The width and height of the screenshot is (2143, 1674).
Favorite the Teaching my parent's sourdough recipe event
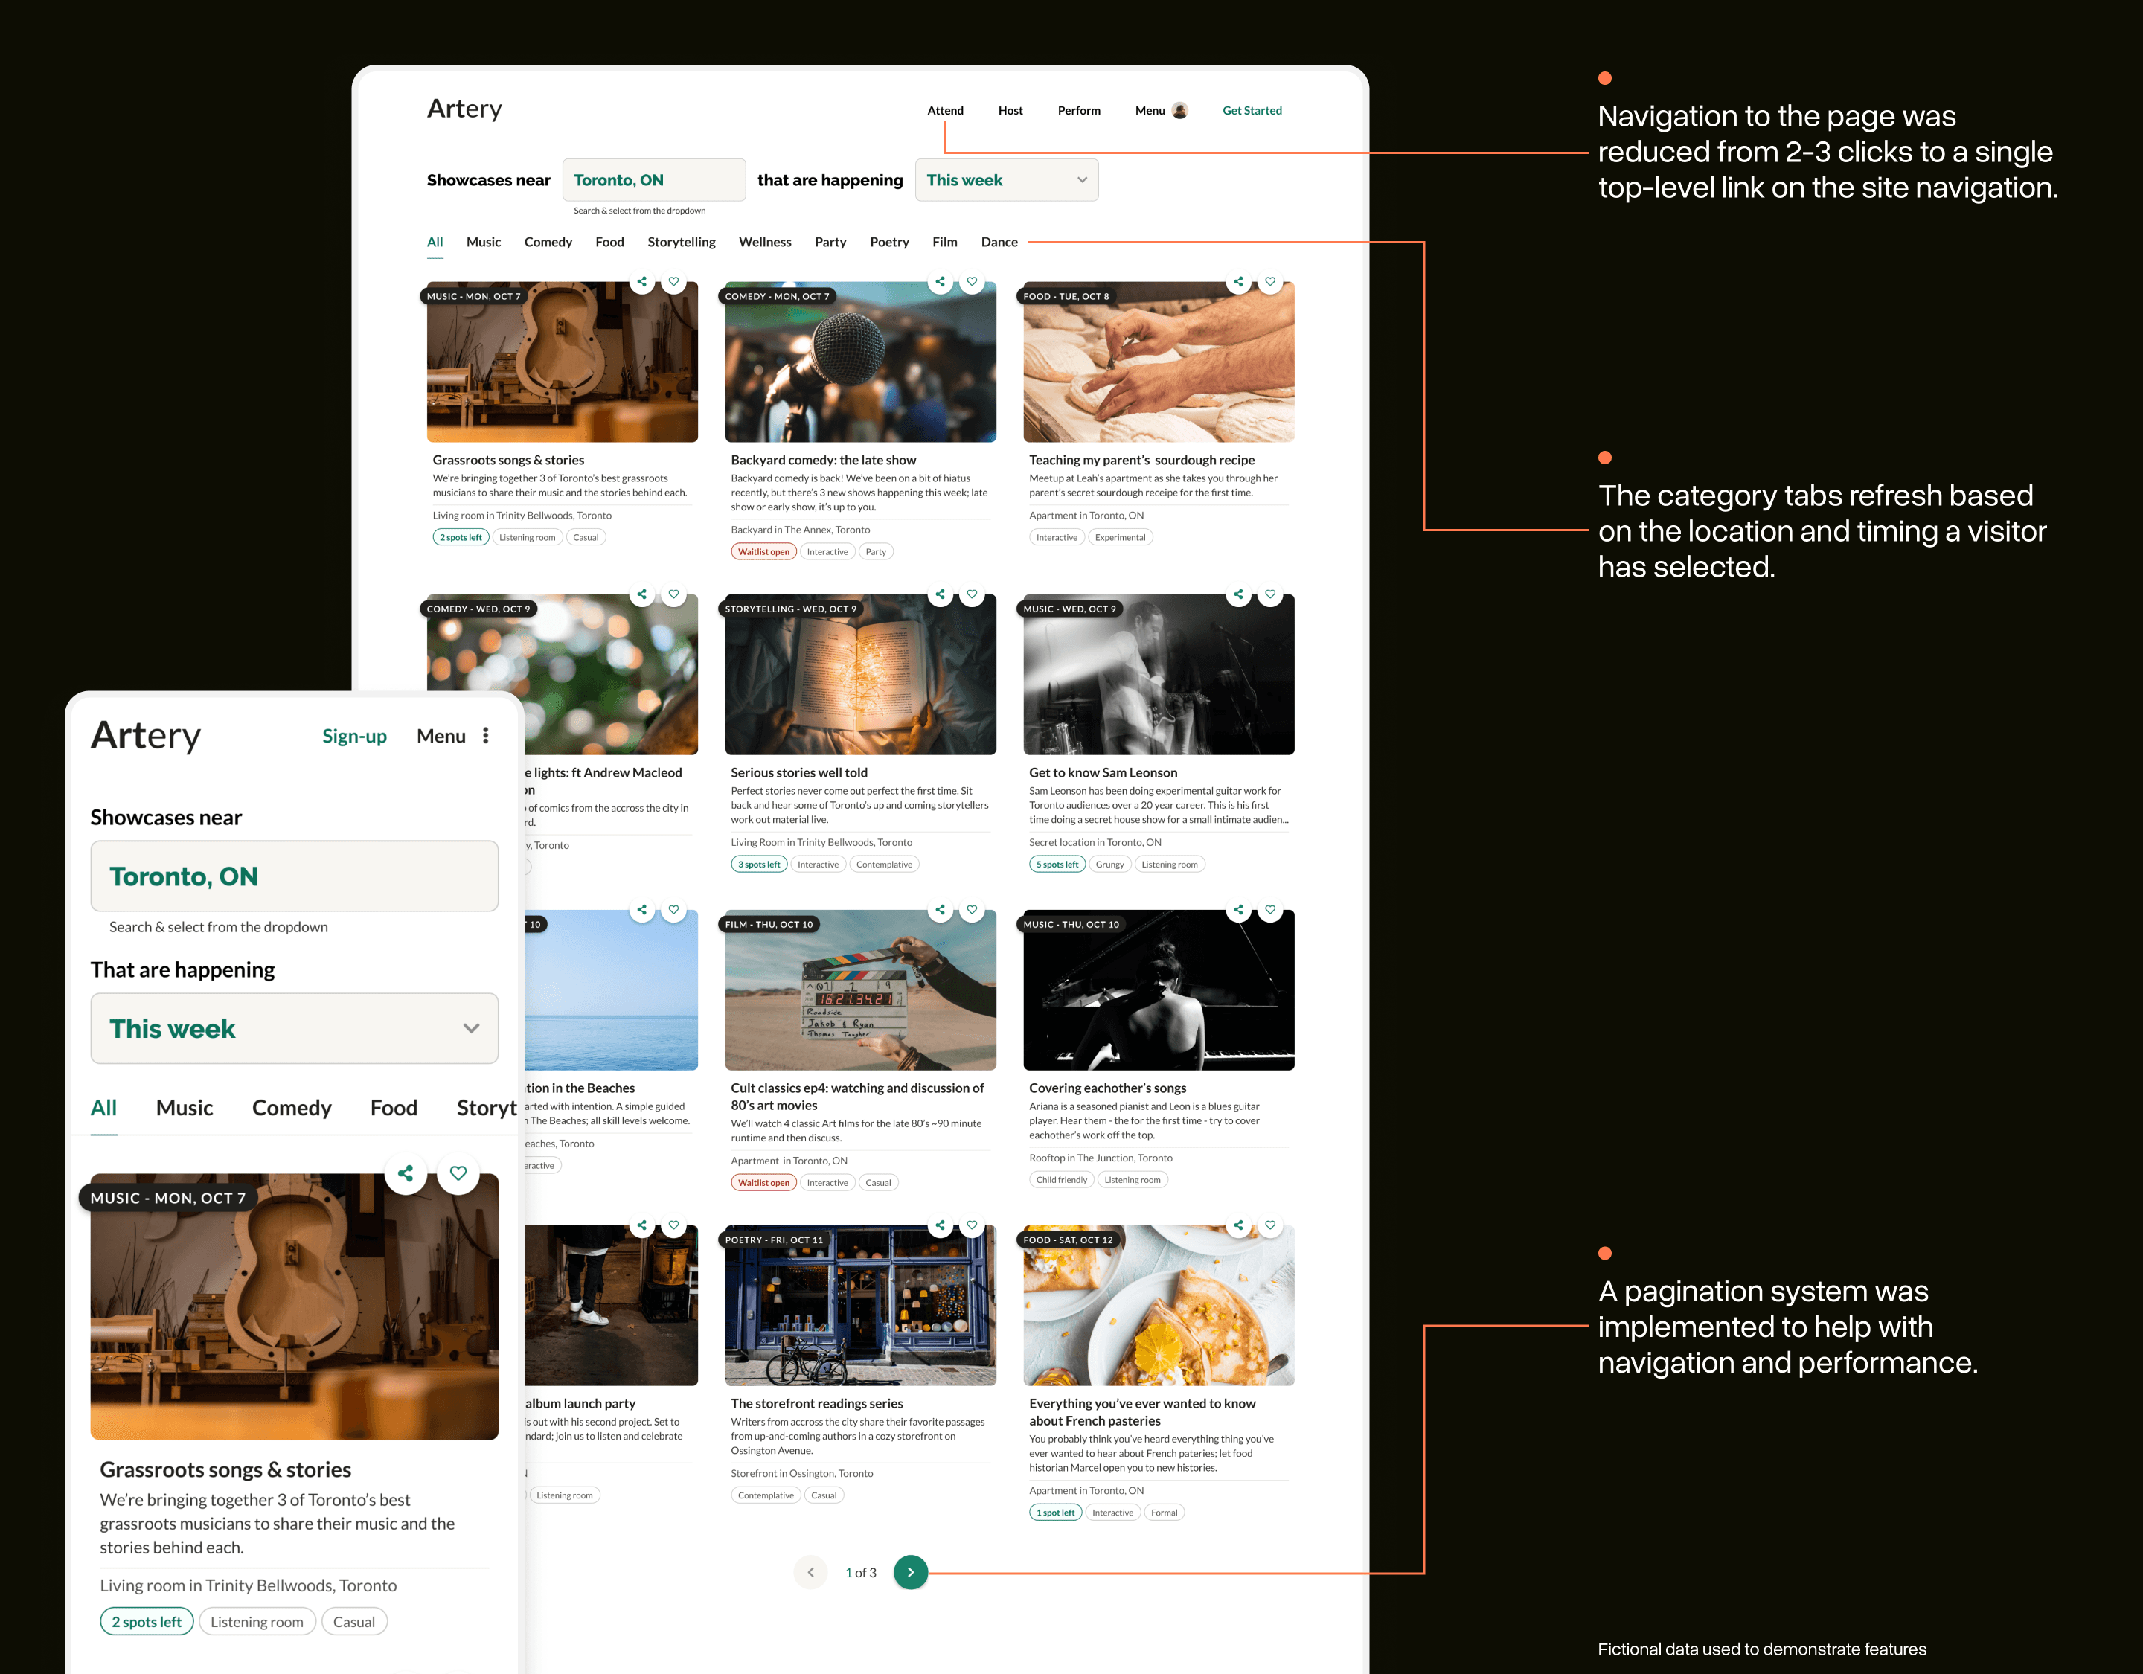click(x=1269, y=282)
